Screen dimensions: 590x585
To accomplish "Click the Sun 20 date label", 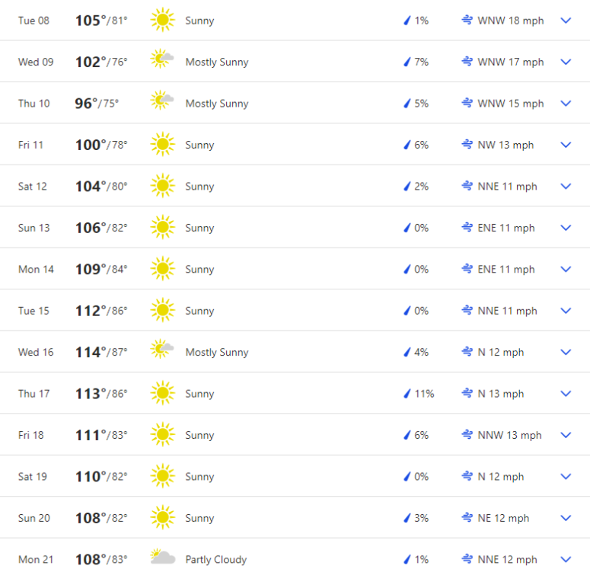I will coord(34,518).
